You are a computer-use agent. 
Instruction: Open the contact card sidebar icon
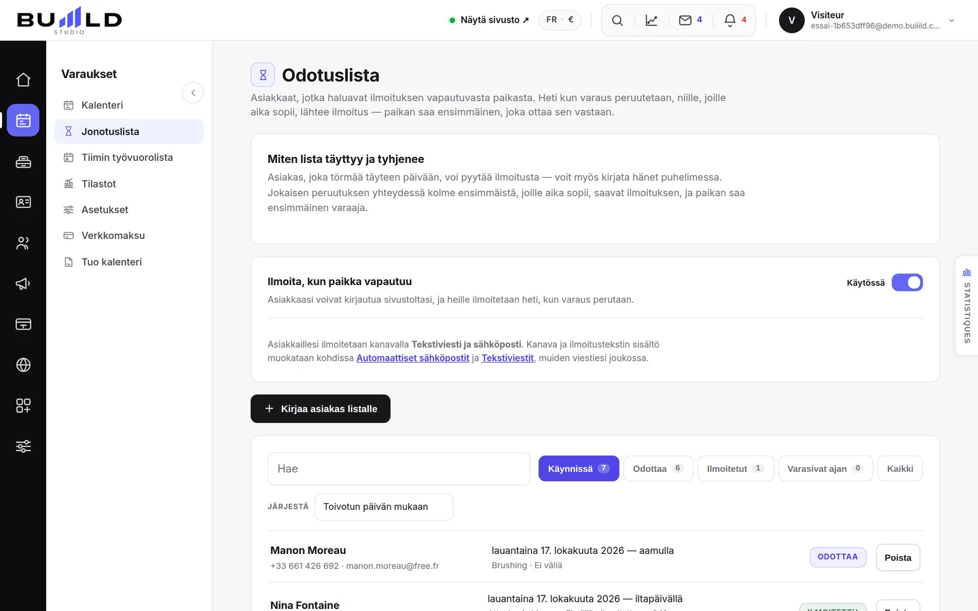[23, 202]
